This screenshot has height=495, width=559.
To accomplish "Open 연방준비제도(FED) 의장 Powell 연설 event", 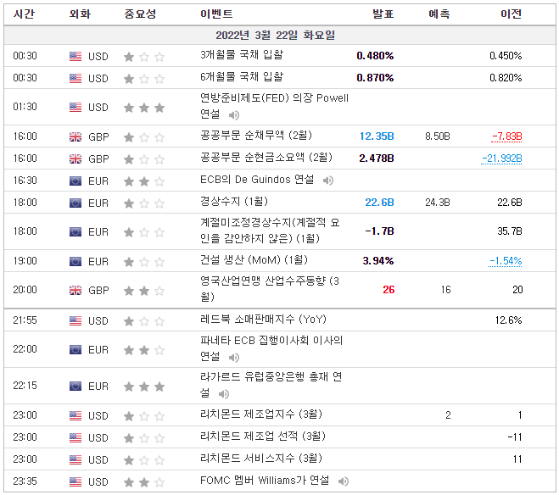I will click(274, 106).
